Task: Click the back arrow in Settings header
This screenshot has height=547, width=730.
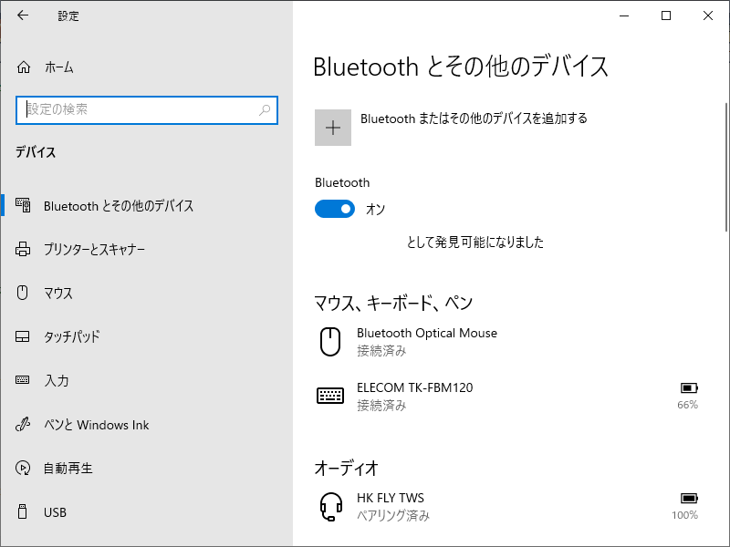Action: coord(22,15)
